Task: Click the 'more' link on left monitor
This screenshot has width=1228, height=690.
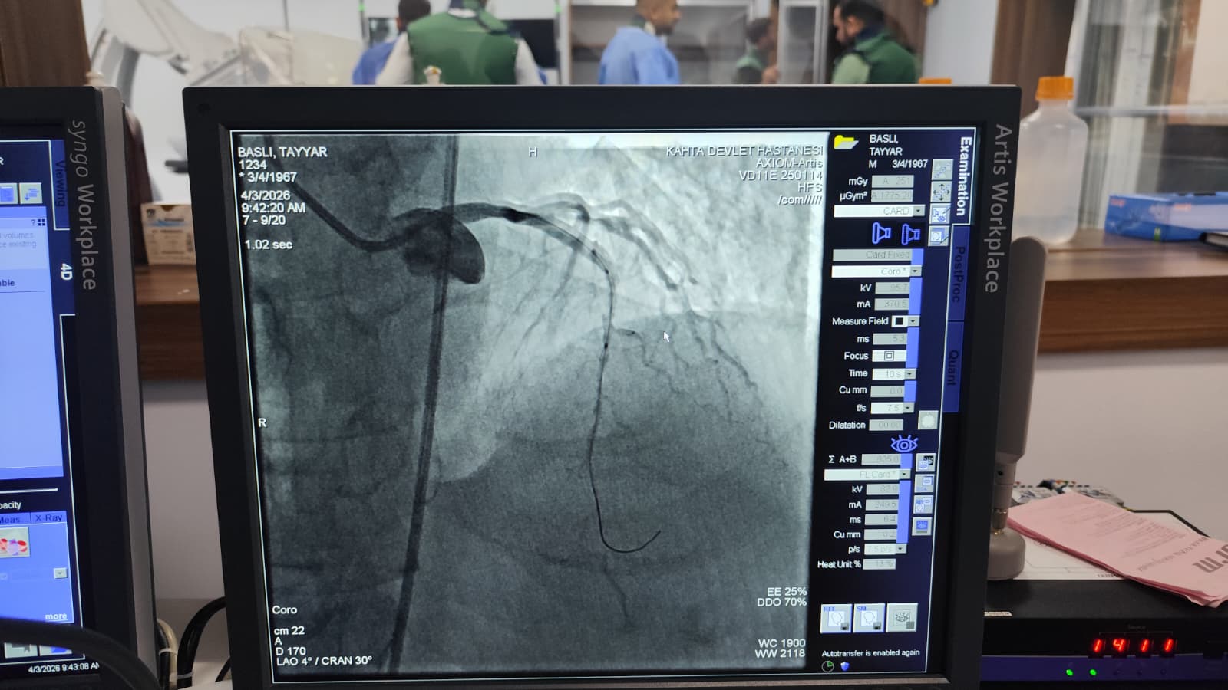Action: [x=55, y=616]
